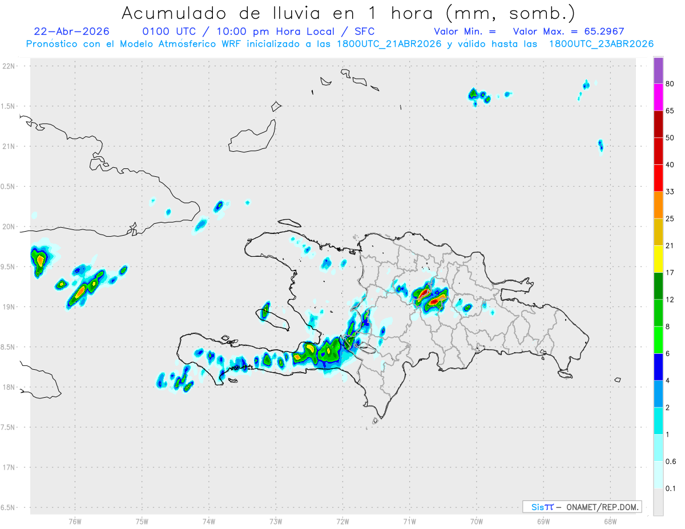
Task: Click the legend value label 0.6
Action: coord(671,462)
